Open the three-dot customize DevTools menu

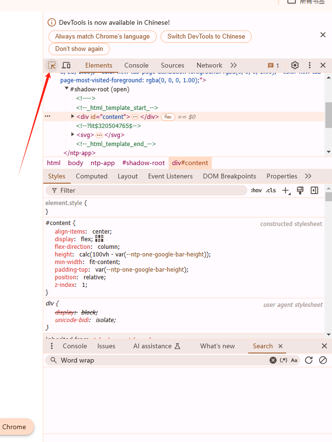[310, 65]
